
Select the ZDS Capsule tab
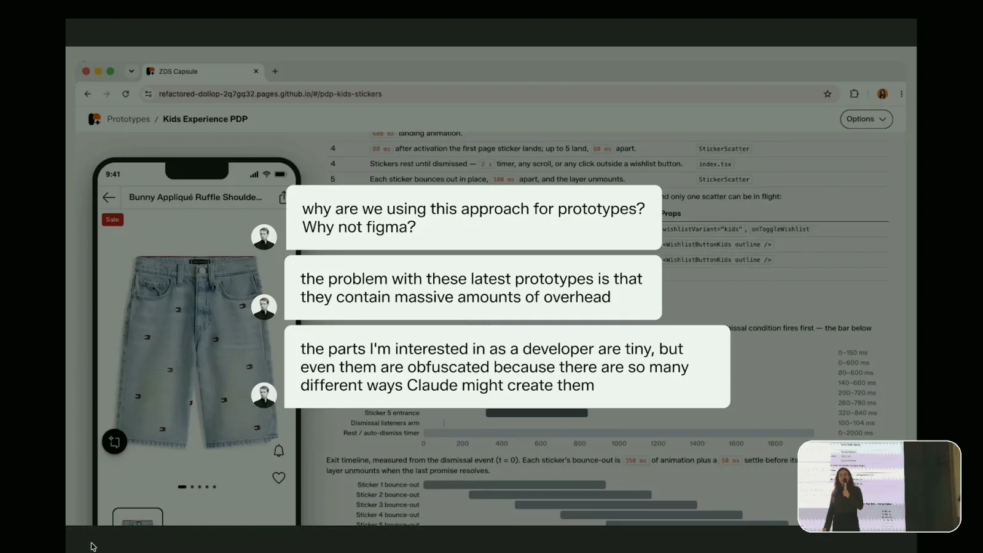pos(203,71)
